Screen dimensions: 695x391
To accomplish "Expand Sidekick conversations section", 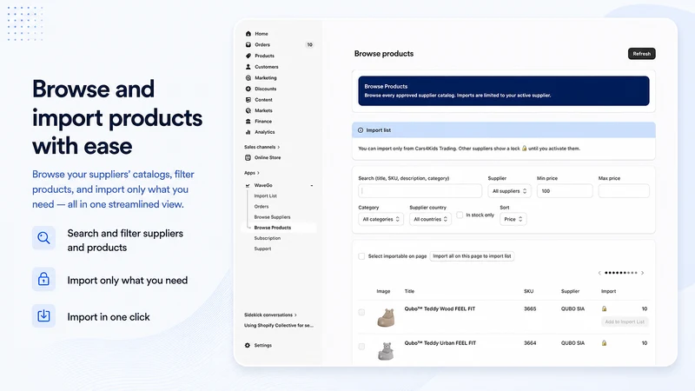I will (x=270, y=315).
